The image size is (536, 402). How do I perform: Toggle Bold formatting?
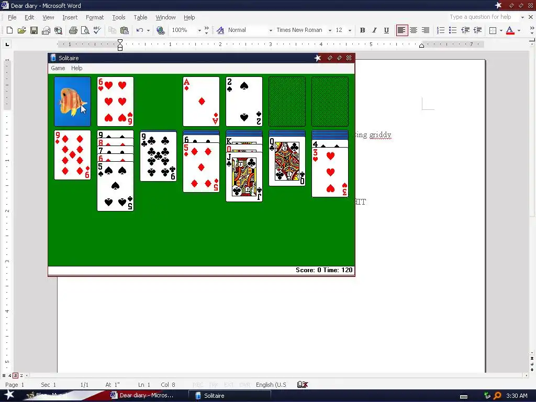pyautogui.click(x=362, y=30)
